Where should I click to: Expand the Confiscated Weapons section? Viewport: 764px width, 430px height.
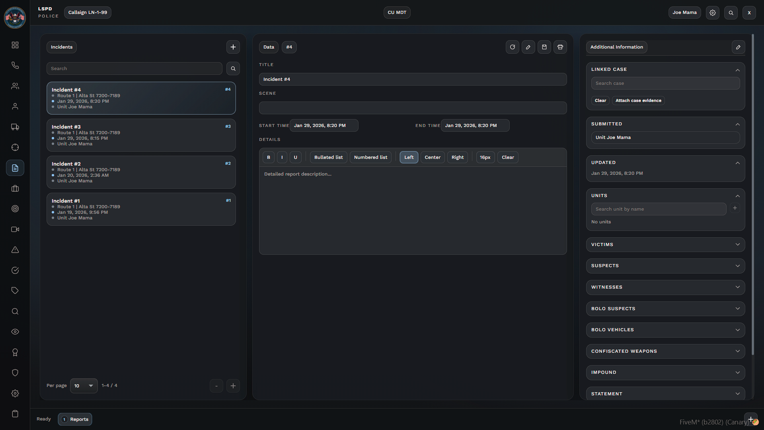point(665,351)
